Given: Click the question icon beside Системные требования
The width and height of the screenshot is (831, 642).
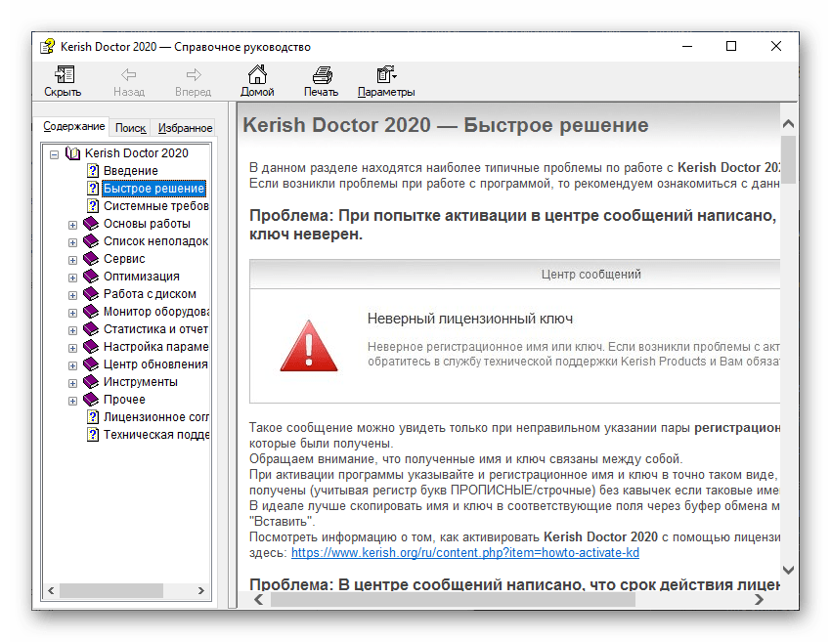Looking at the screenshot, I should click(x=93, y=205).
